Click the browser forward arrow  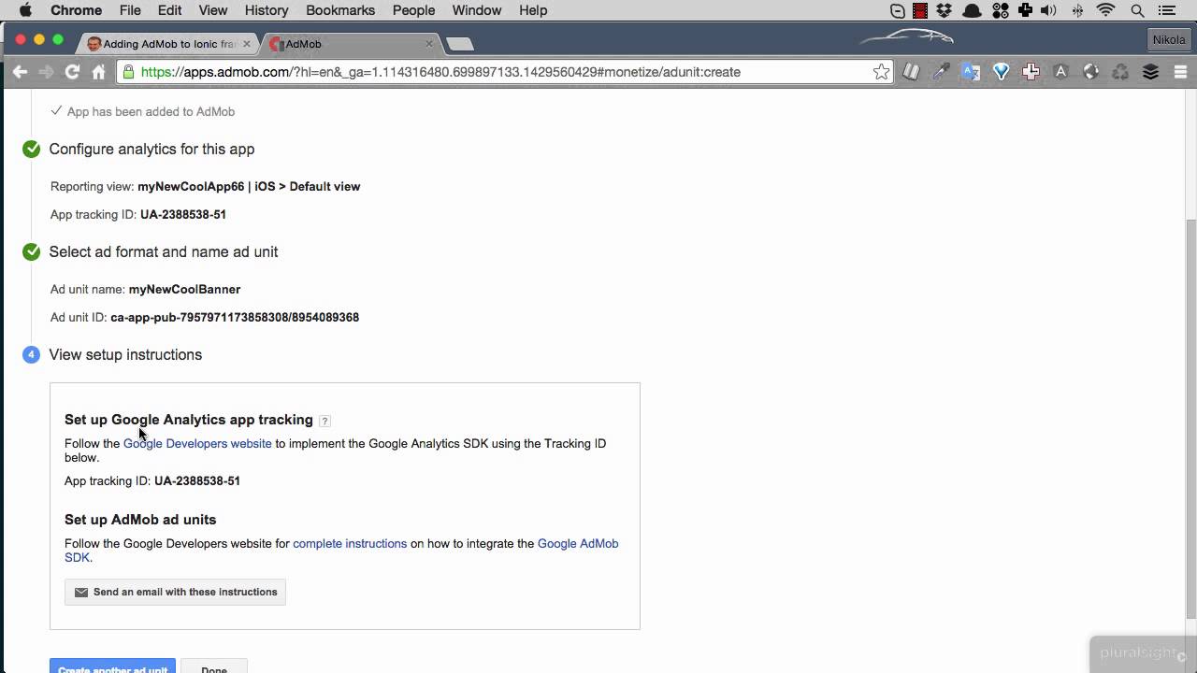coord(46,72)
